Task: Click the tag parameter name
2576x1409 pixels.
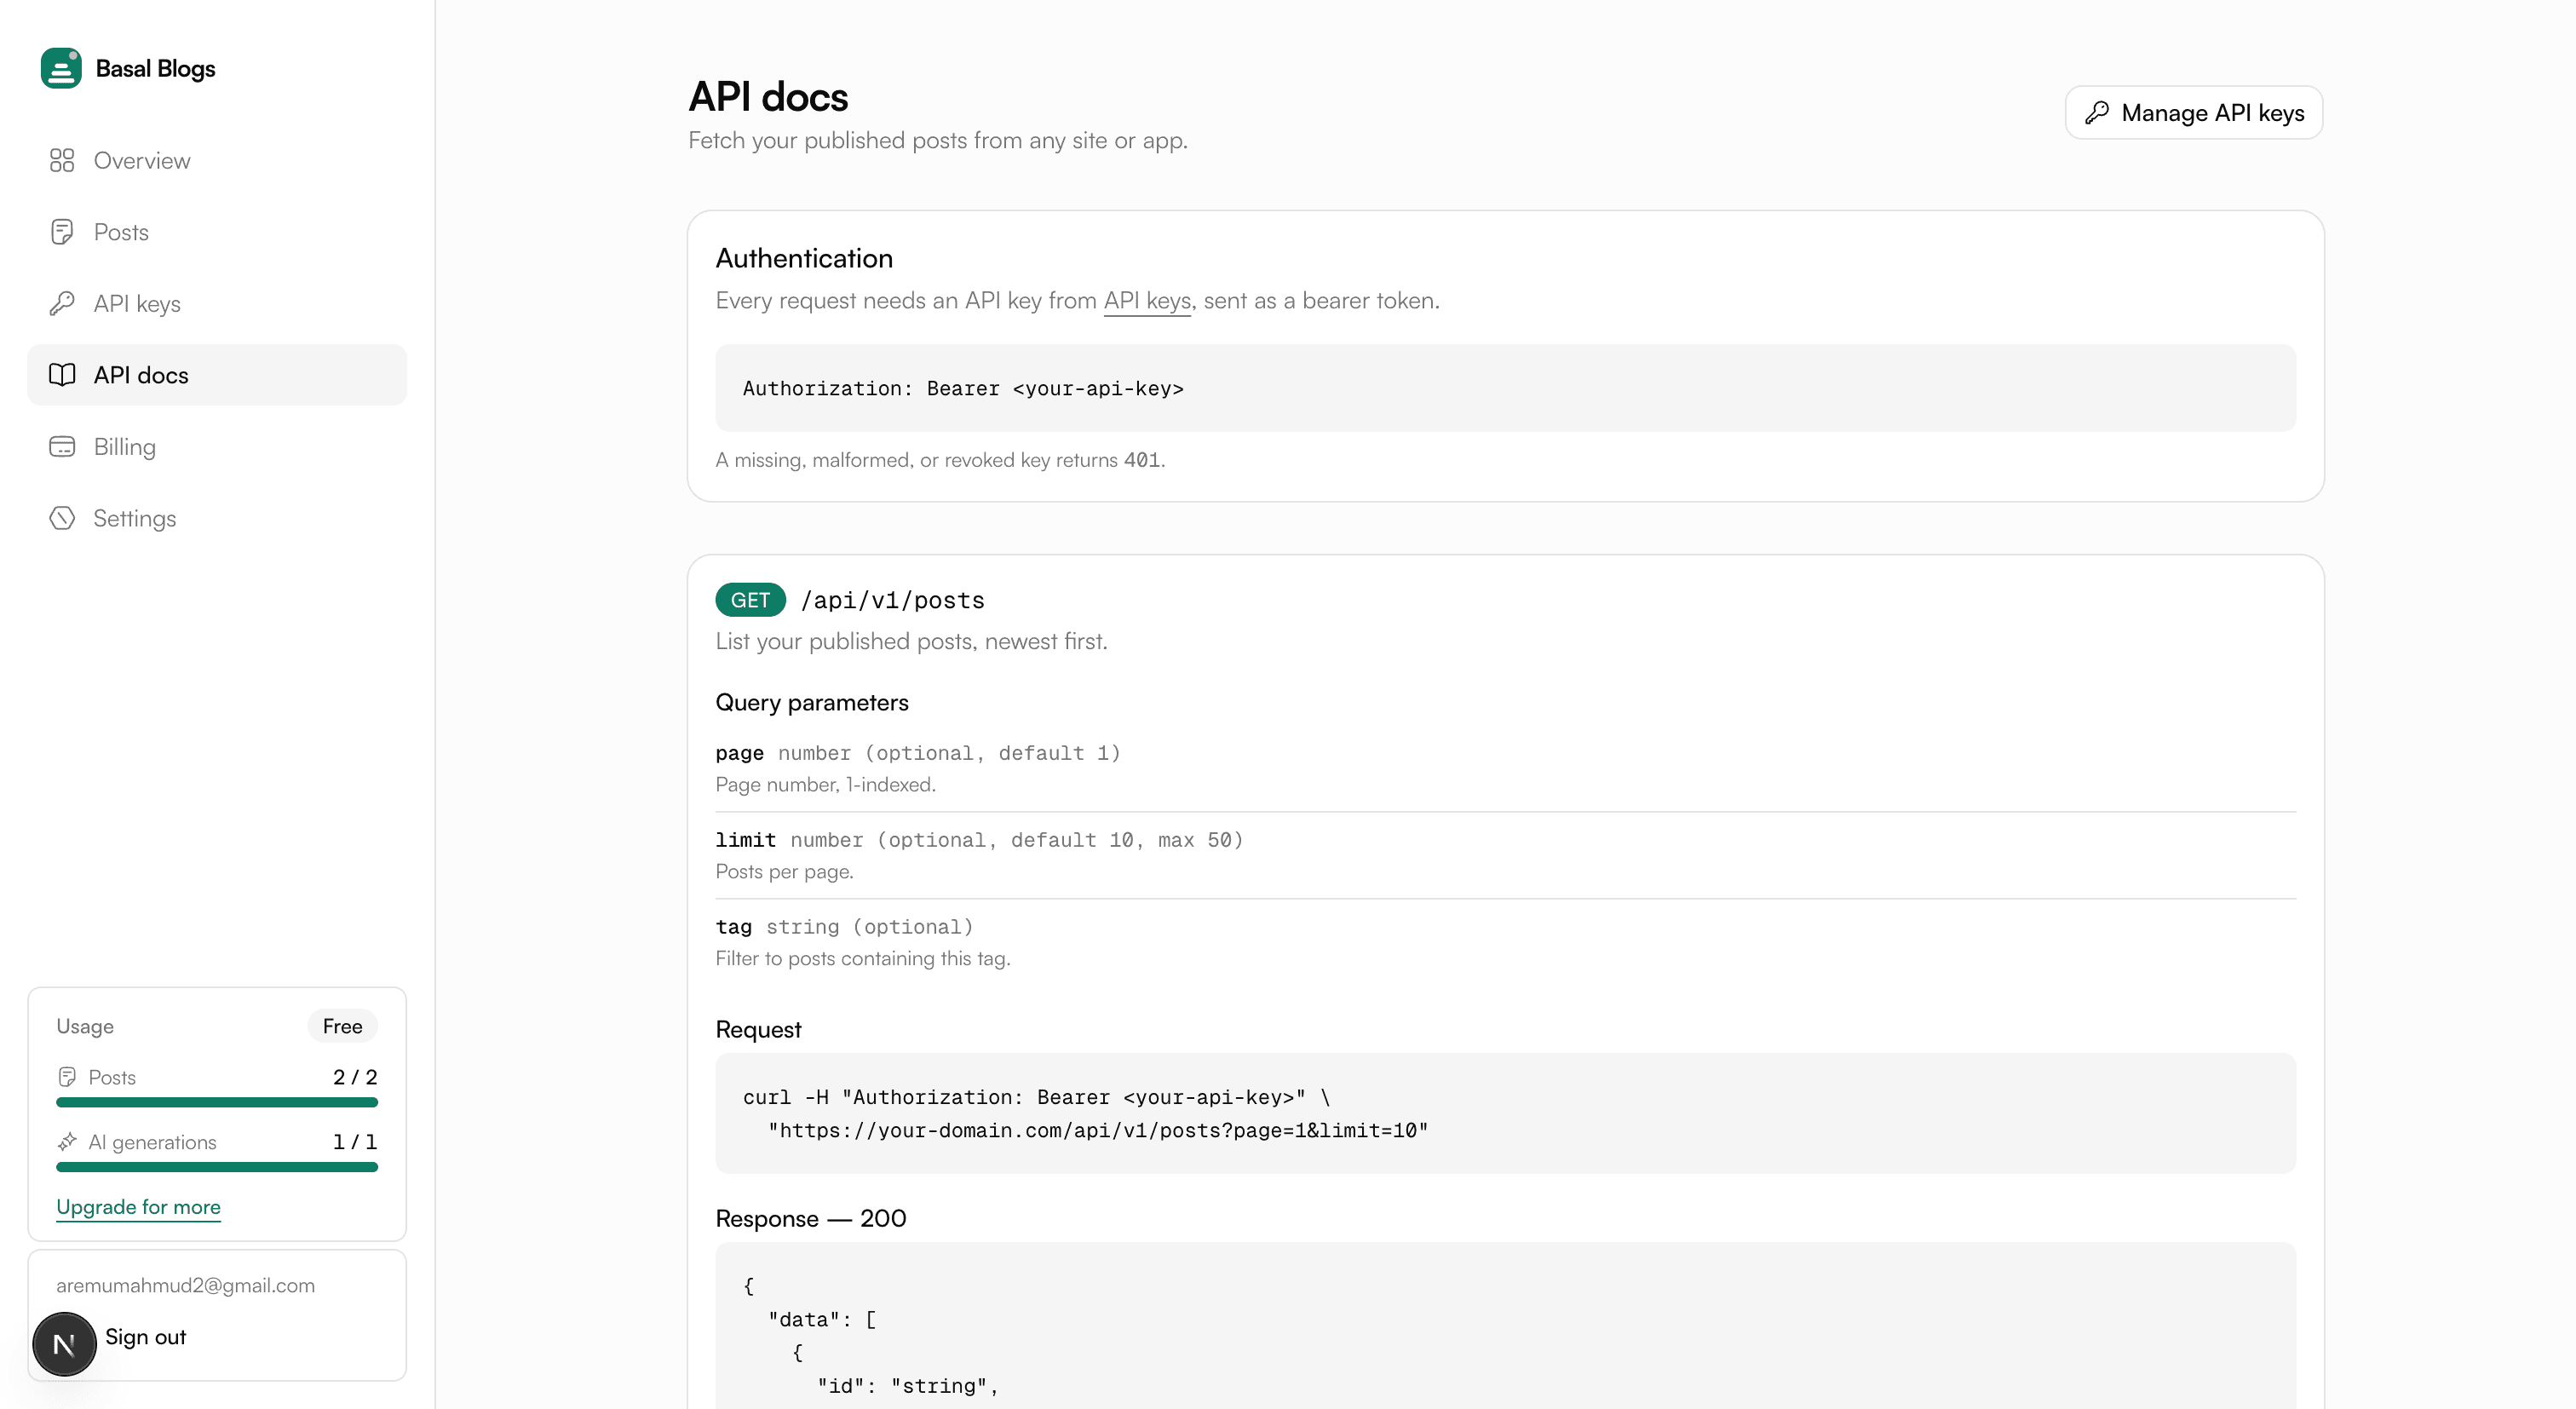Action: 733,927
